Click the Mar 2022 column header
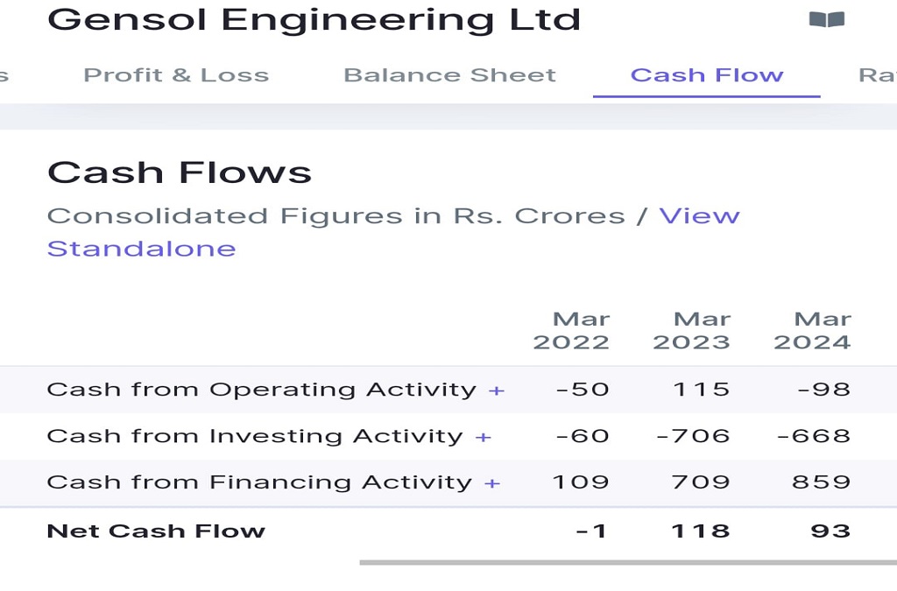Image resolution: width=897 pixels, height=591 pixels. 571,330
